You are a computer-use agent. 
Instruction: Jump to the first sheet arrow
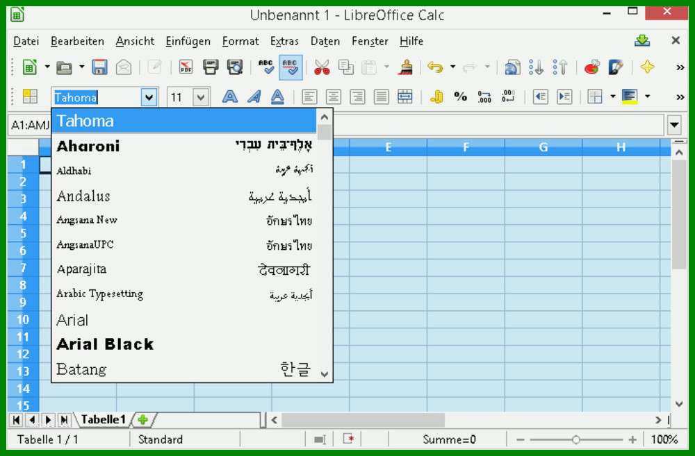point(17,420)
